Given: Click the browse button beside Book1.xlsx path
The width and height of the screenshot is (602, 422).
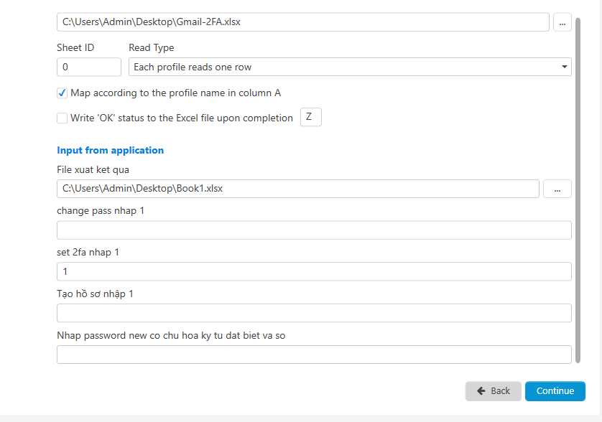Looking at the screenshot, I should pyautogui.click(x=557, y=189).
